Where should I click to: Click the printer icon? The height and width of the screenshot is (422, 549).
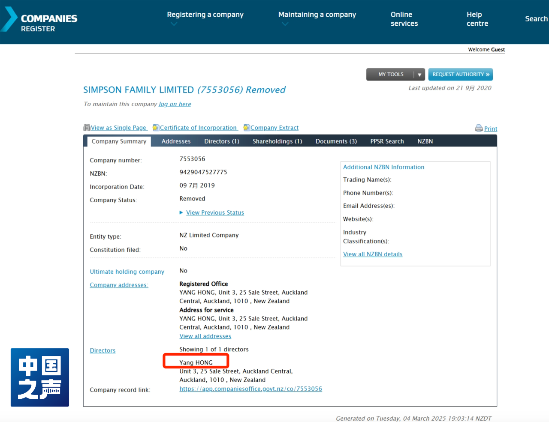pos(479,128)
